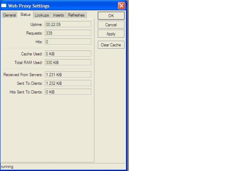The width and height of the screenshot is (231, 171).
Task: Open the Inserts tab
Action: [x=58, y=15]
